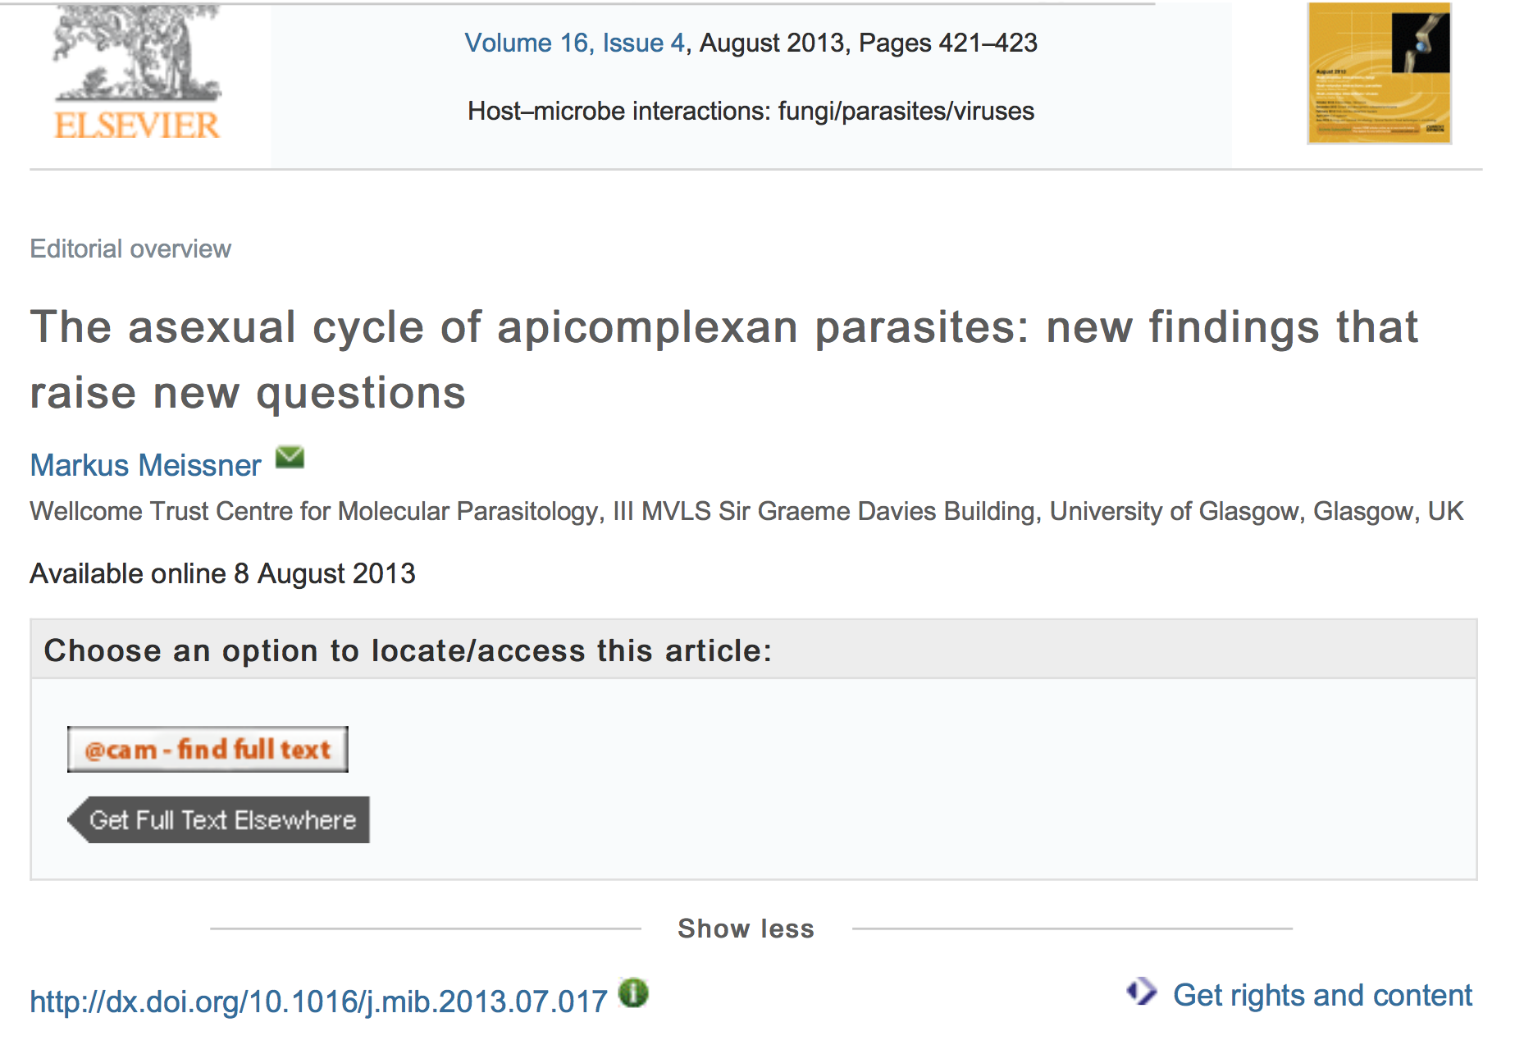Collapse details with Show less

pos(746,929)
